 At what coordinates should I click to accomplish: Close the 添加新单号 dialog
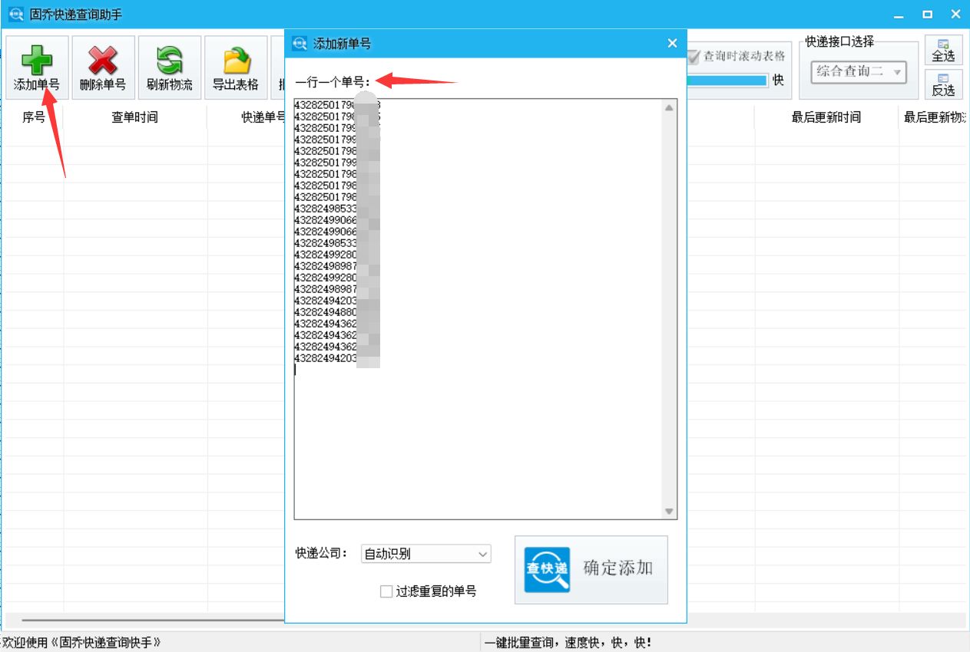click(x=672, y=43)
